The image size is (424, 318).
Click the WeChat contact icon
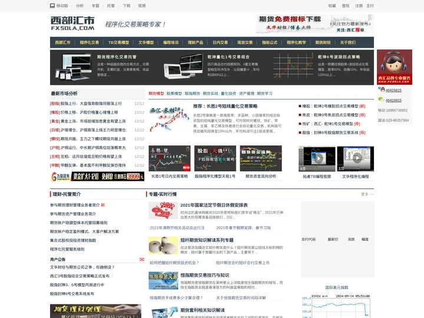point(381,100)
